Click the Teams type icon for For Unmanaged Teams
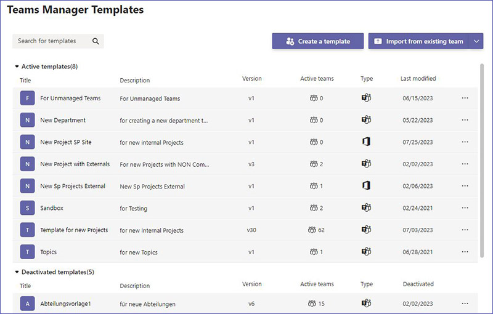Image resolution: width=493 pixels, height=314 pixels. pyautogui.click(x=366, y=98)
